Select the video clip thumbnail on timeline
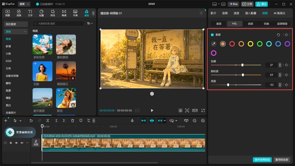 click(x=124, y=143)
